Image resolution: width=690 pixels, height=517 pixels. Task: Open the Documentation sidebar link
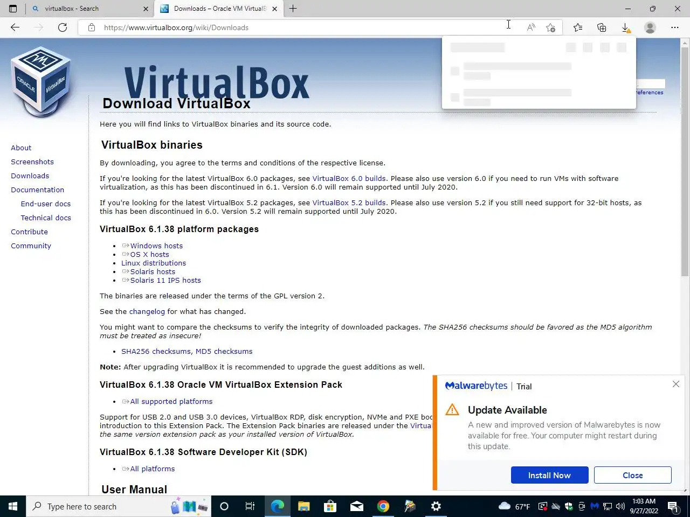(x=37, y=190)
